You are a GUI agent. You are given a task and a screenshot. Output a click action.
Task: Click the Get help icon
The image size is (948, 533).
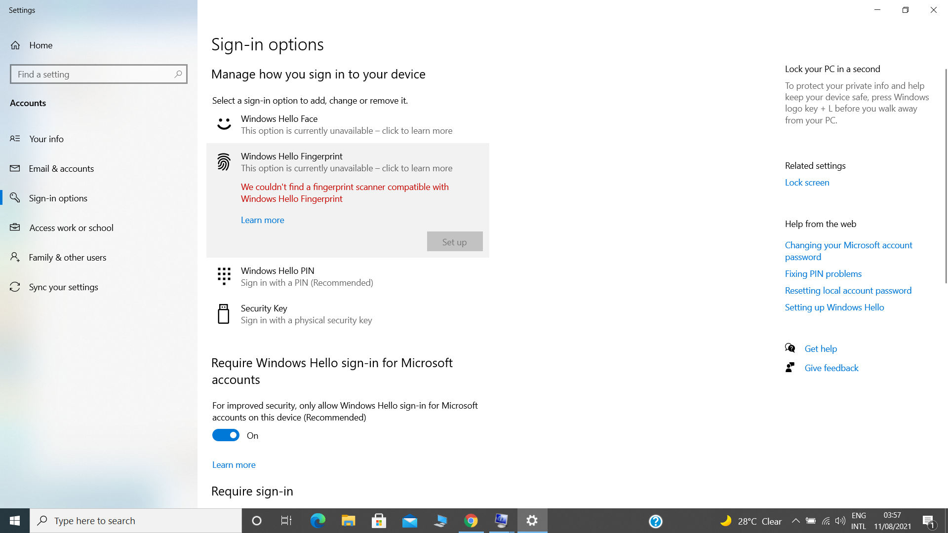pyautogui.click(x=791, y=348)
